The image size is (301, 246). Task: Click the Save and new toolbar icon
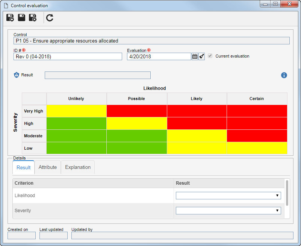pos(10,18)
